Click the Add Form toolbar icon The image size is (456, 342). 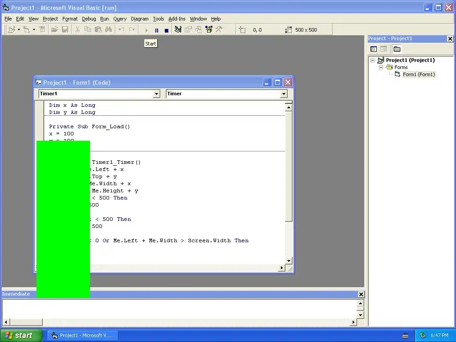point(26,30)
